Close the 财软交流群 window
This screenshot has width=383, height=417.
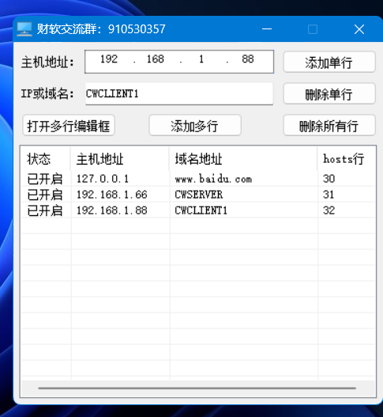[x=359, y=29]
